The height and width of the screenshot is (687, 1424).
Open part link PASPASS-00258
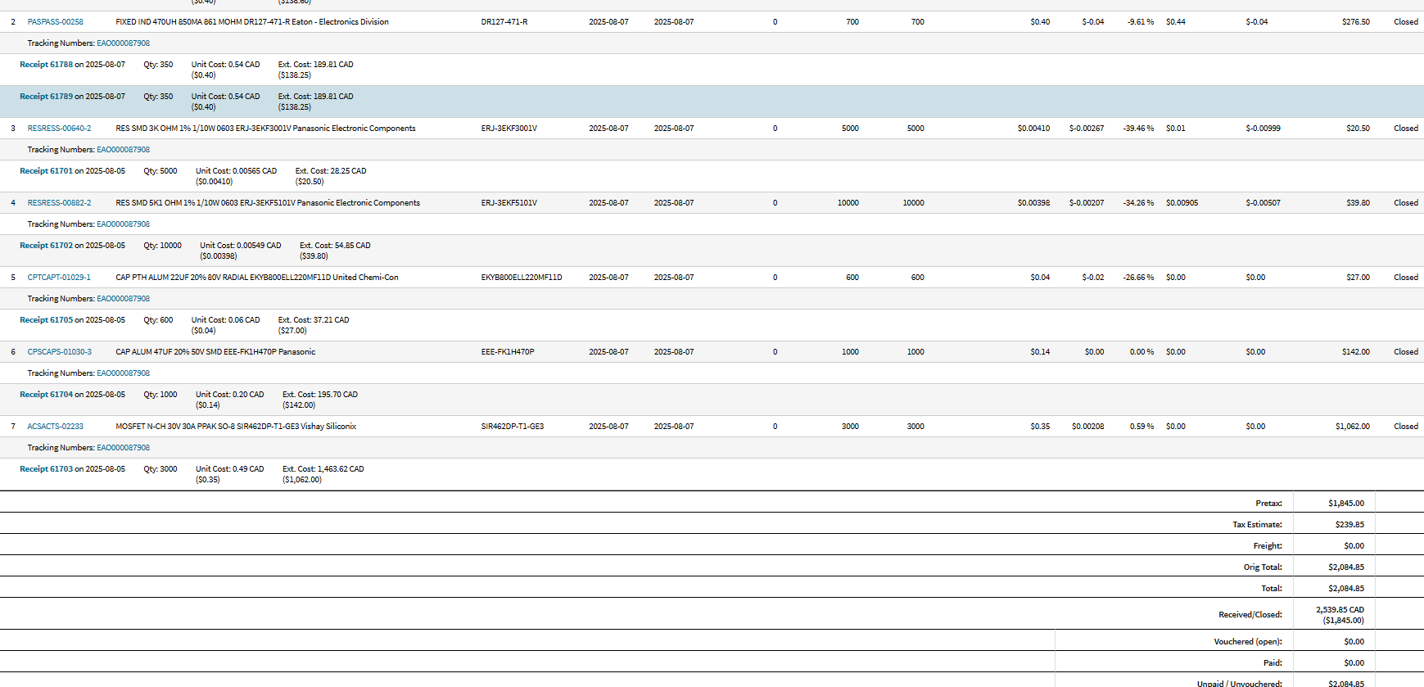click(55, 22)
